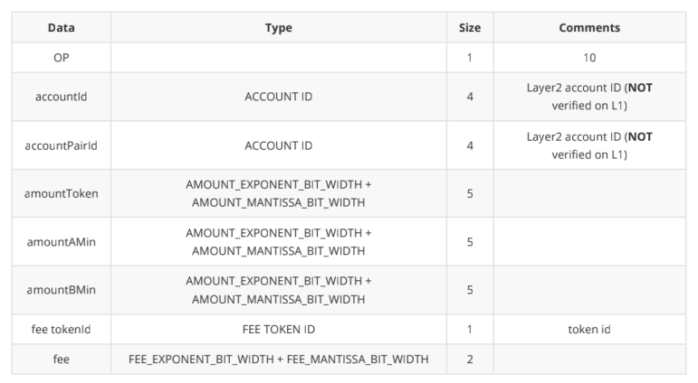Click the amountToken row label
698x383 pixels.
tap(61, 193)
